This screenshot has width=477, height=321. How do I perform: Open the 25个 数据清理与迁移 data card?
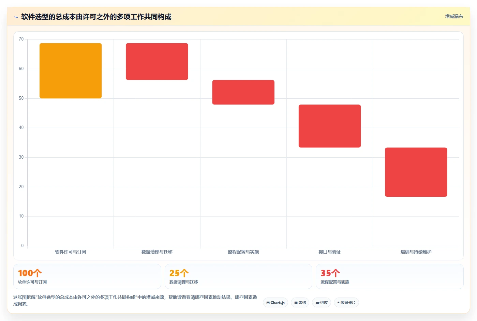coord(238,276)
